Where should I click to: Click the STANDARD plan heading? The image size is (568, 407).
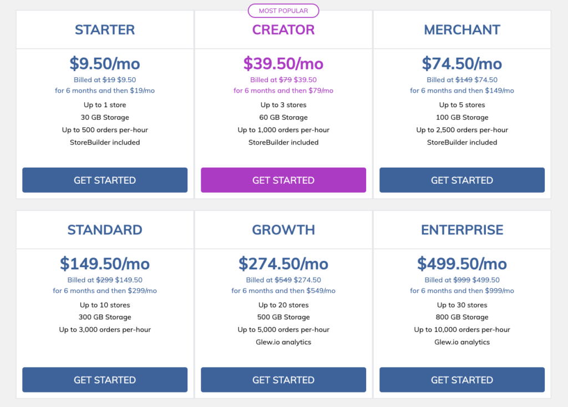[x=105, y=229]
